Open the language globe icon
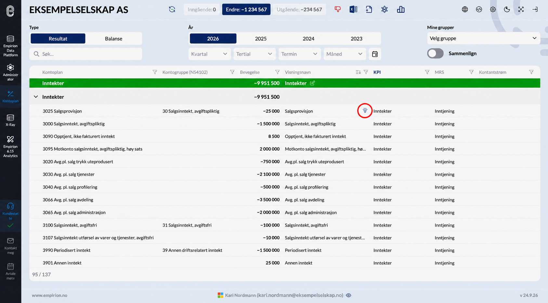Image resolution: width=548 pixels, height=303 pixels. 465,9
